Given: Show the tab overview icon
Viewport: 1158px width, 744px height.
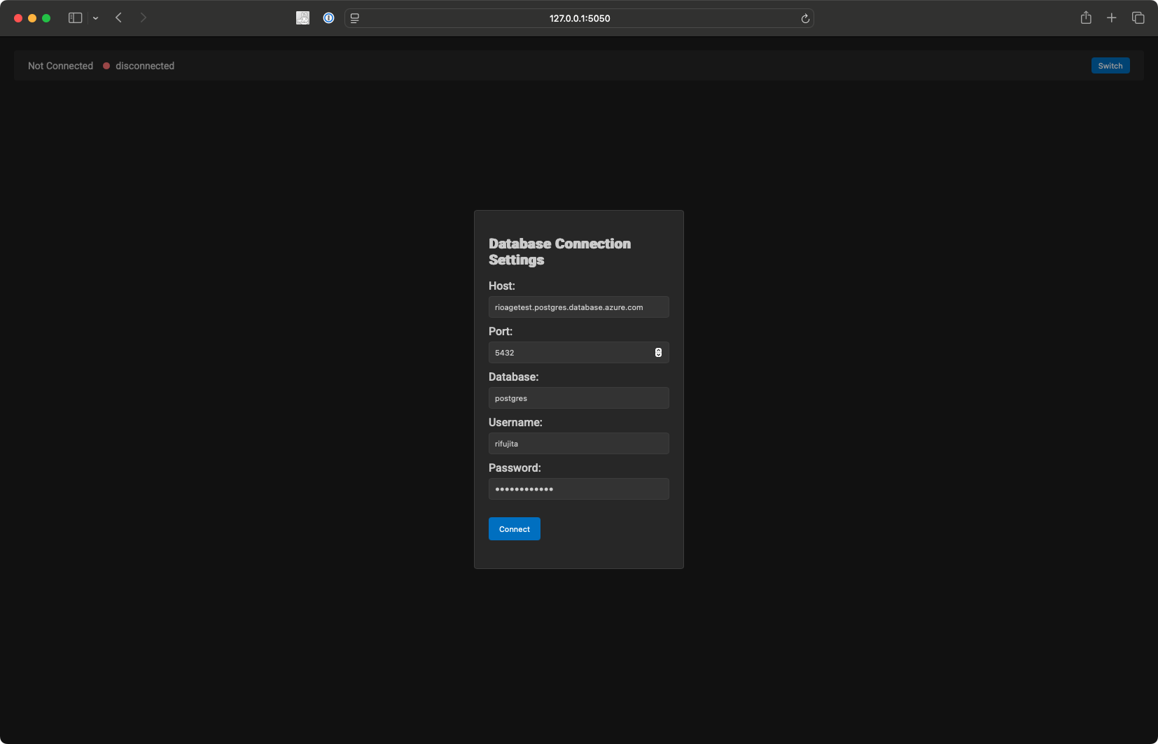Looking at the screenshot, I should click(1138, 17).
